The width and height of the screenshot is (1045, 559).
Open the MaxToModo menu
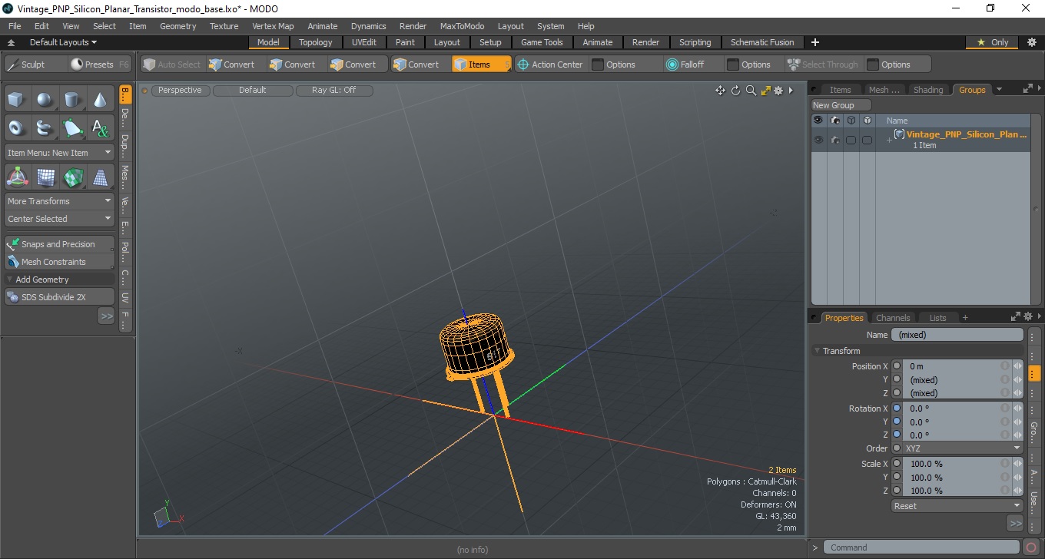tap(462, 26)
